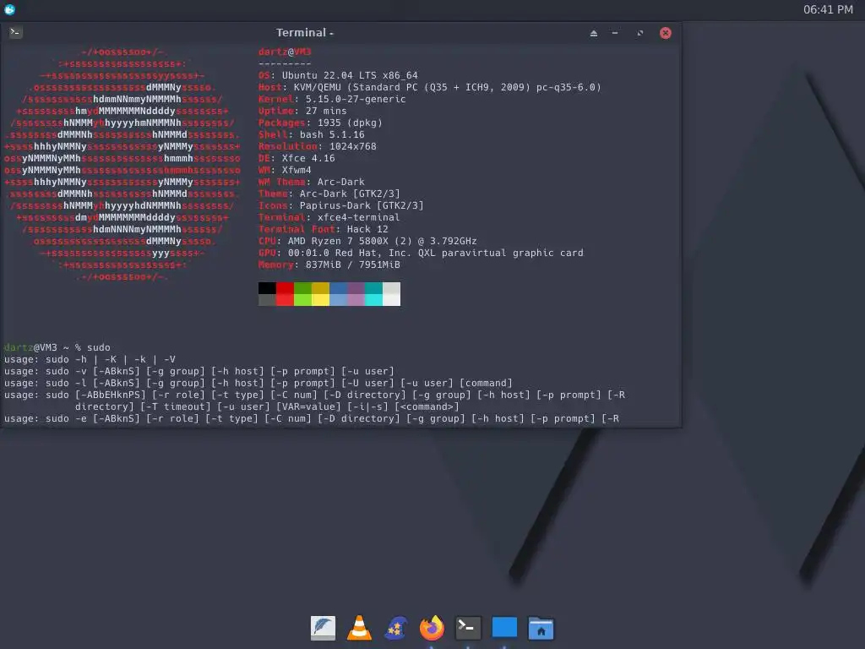Open the wizard hat app in the dock
This screenshot has height=649, width=865.
[395, 628]
